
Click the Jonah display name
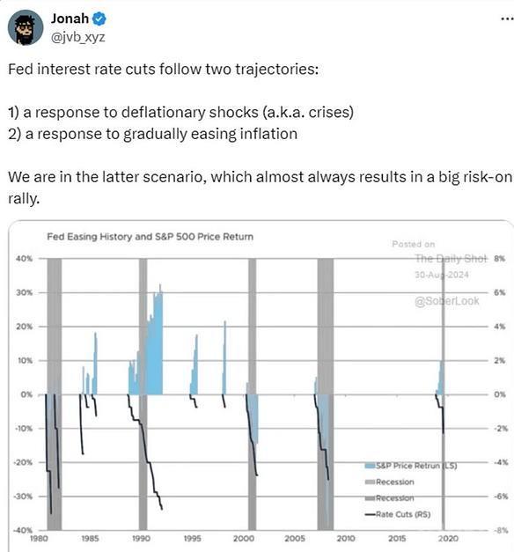click(x=70, y=18)
